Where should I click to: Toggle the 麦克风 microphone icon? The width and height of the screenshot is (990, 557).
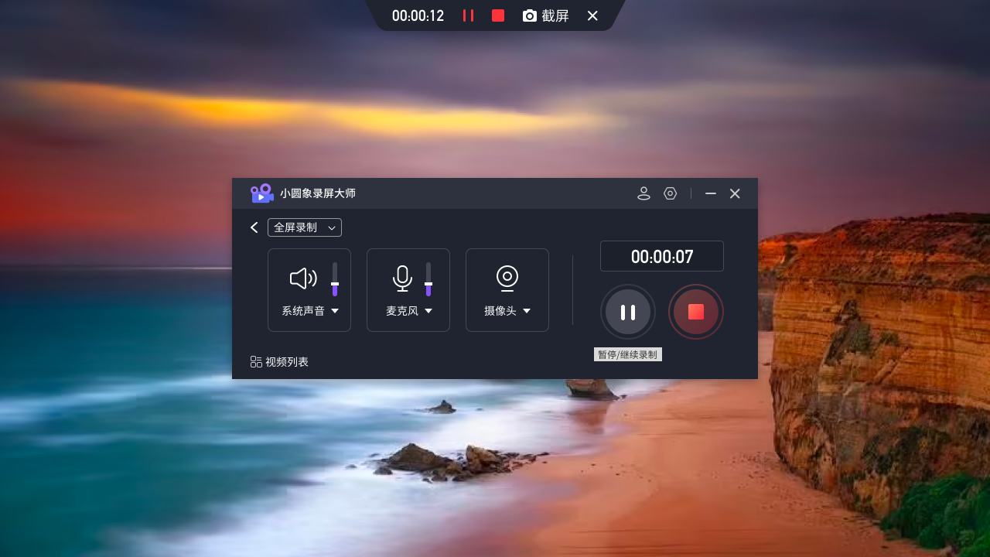coord(401,279)
